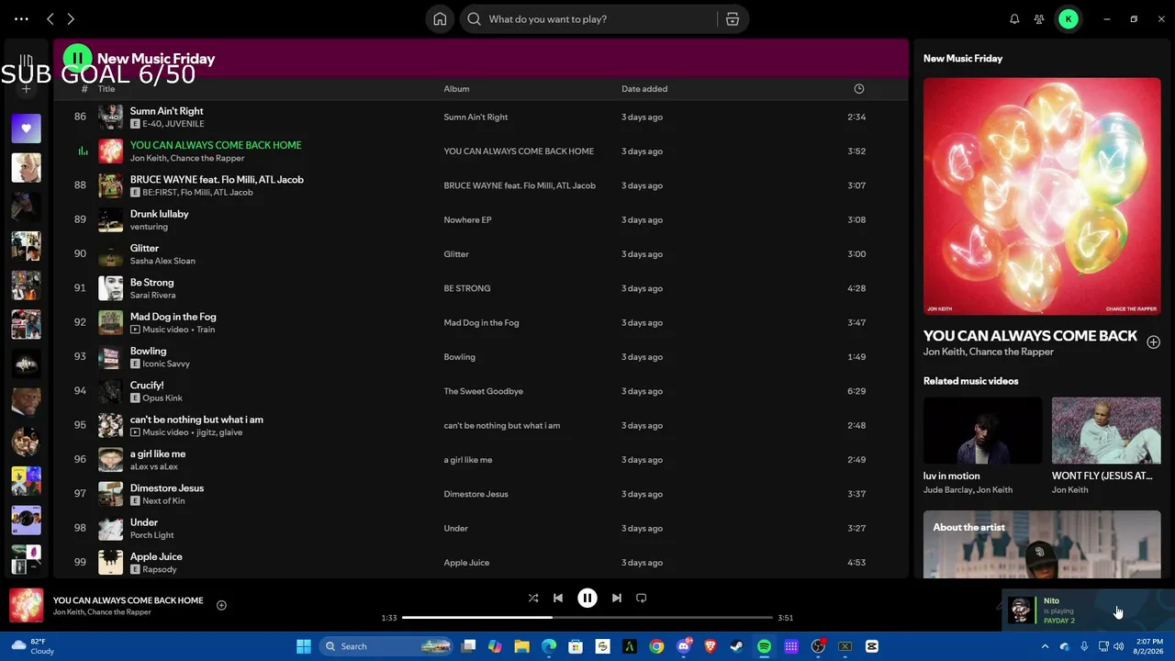
Task: Select the 'Apple Juice' track title
Action: (x=156, y=556)
